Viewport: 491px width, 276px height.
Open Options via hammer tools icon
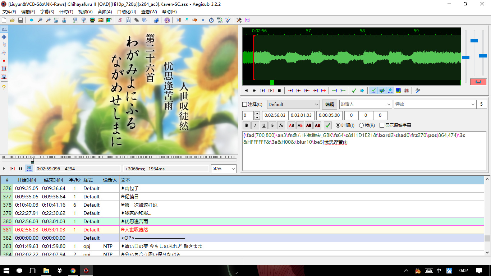coord(239,20)
